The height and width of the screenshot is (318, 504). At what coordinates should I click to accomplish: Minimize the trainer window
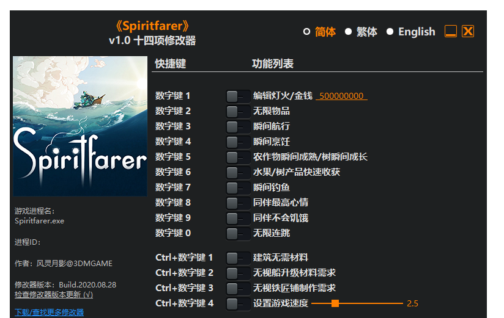451,31
